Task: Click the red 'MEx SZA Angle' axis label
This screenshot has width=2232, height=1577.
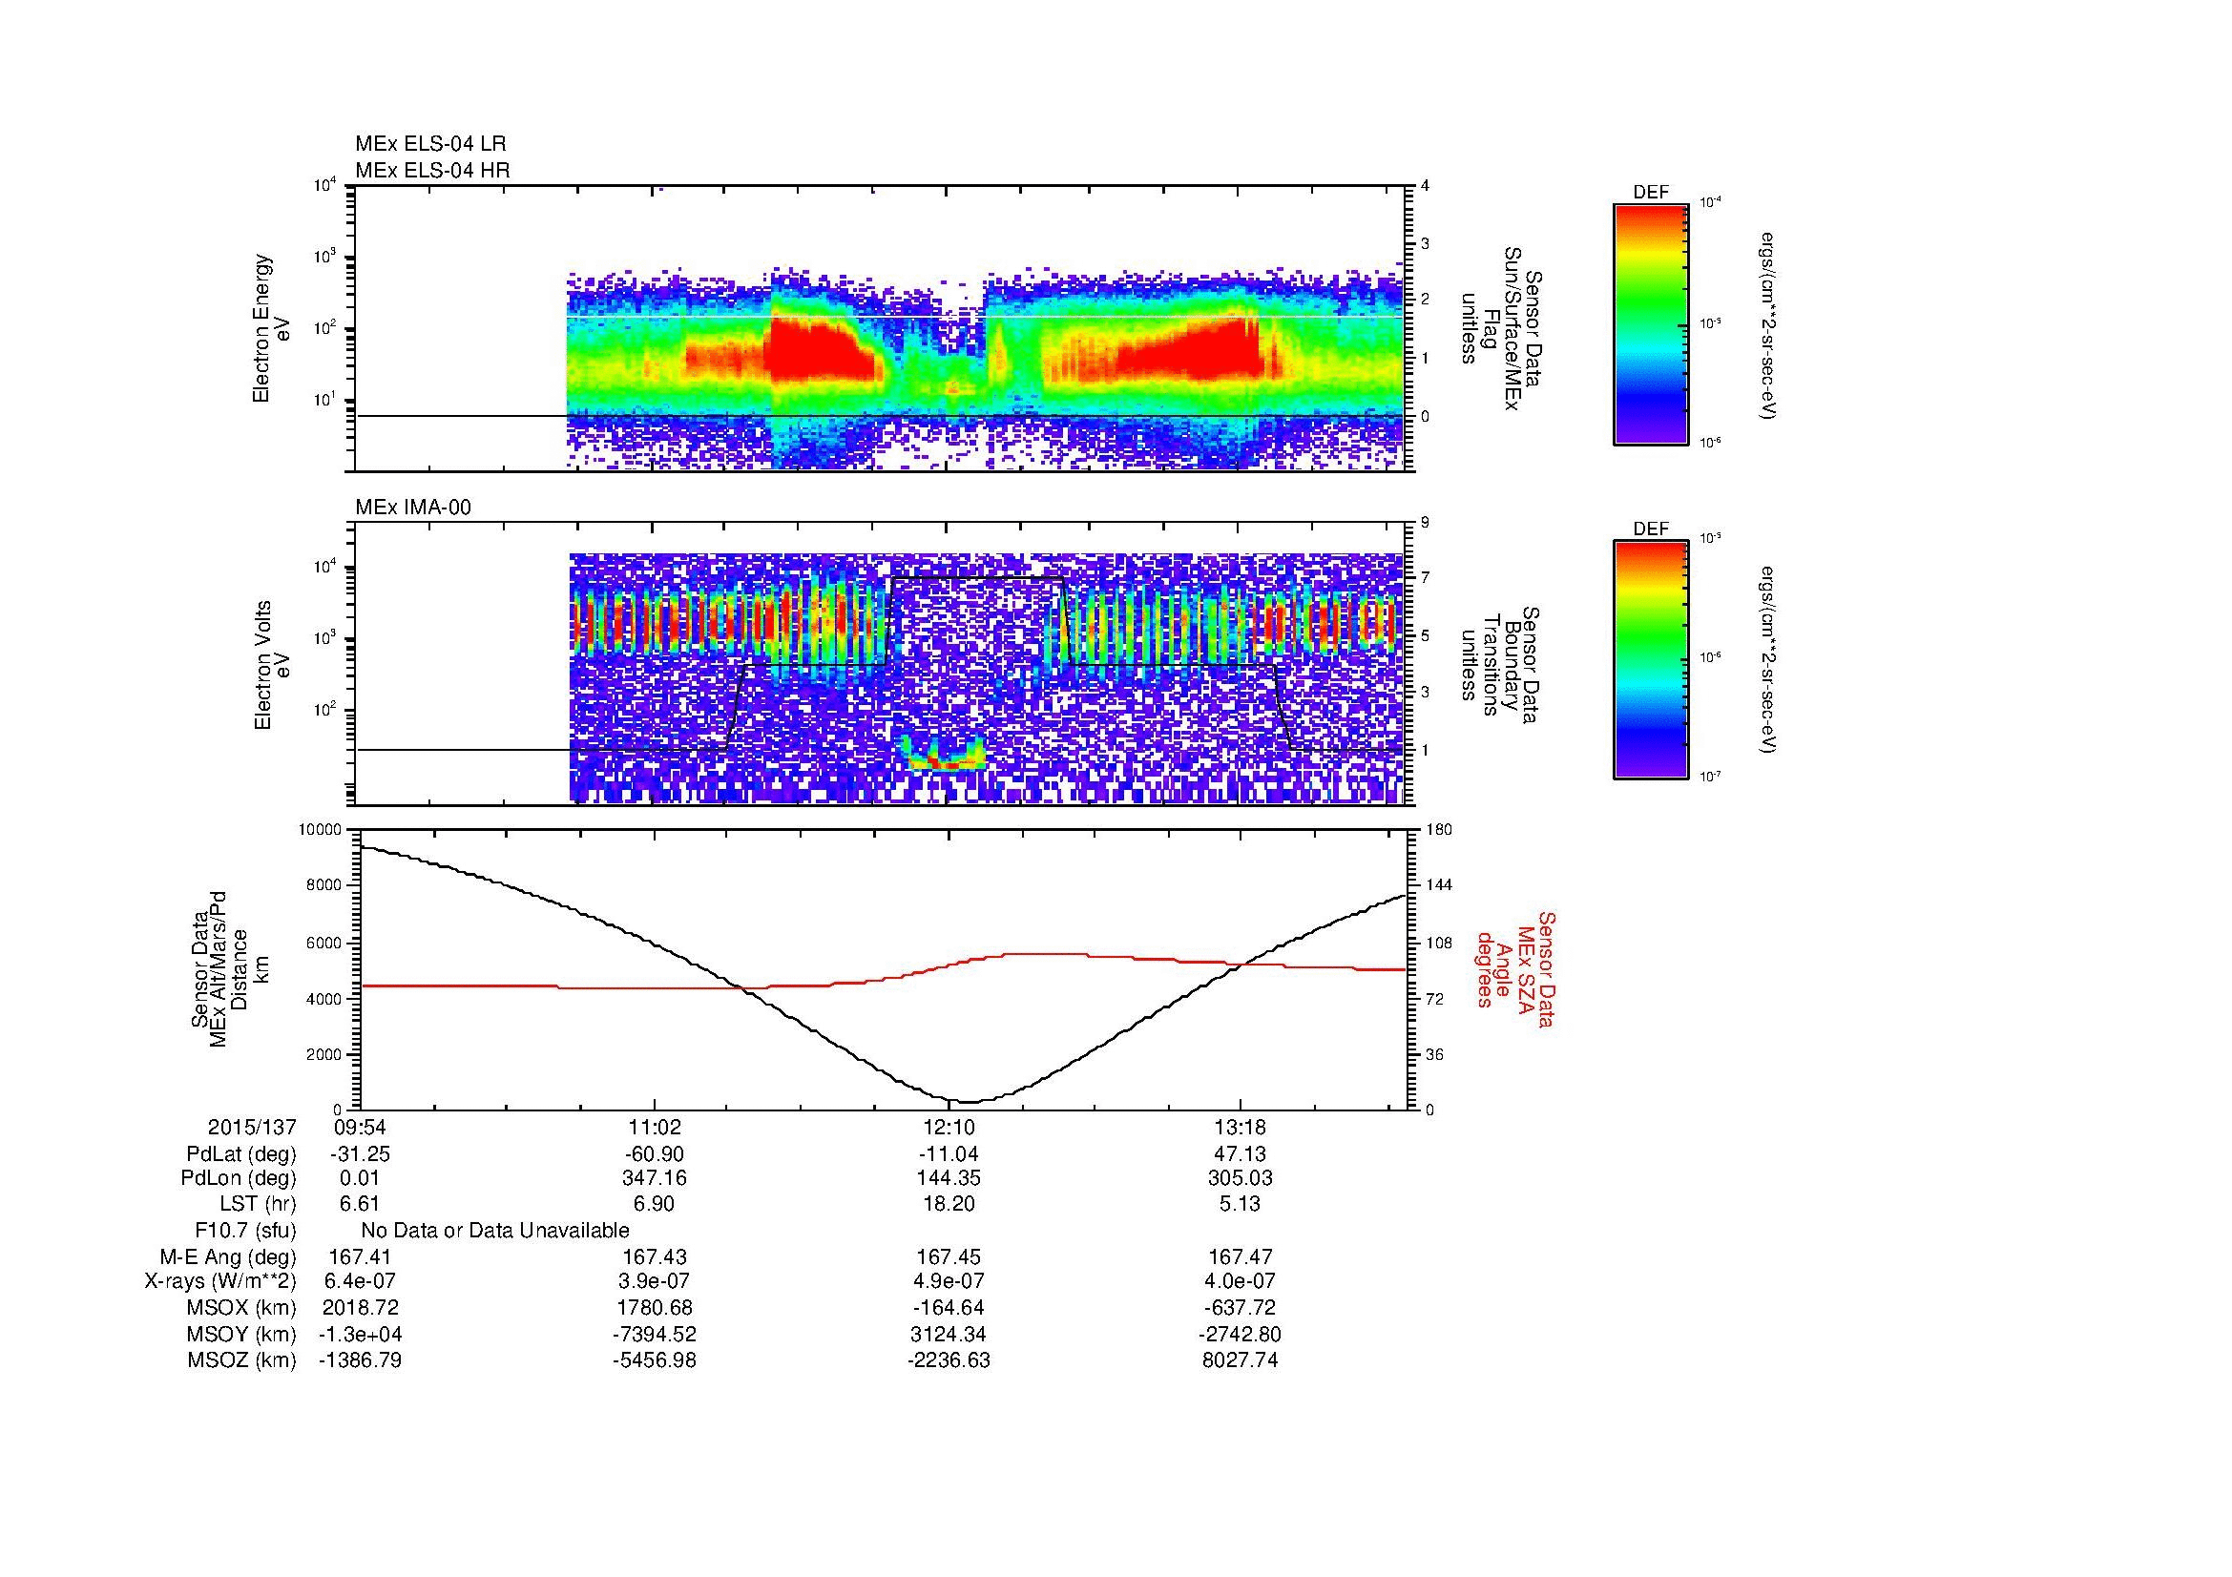Action: click(x=1514, y=968)
